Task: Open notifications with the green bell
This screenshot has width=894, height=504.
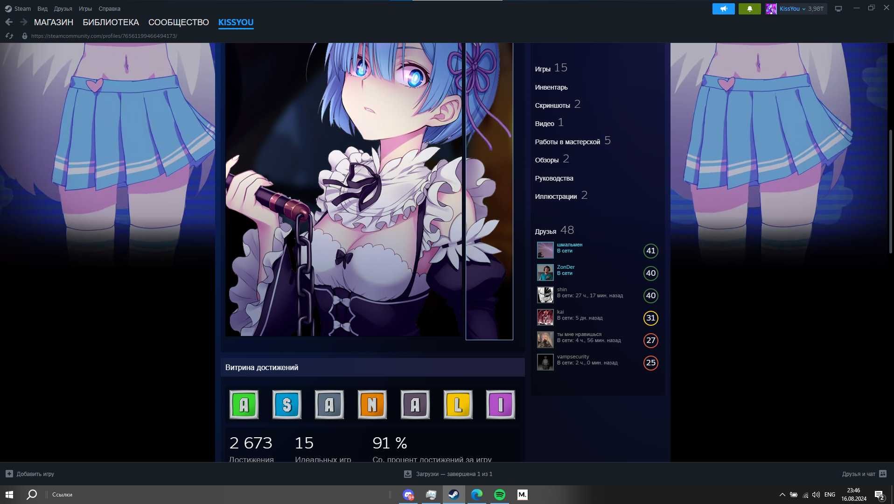Action: click(x=749, y=9)
